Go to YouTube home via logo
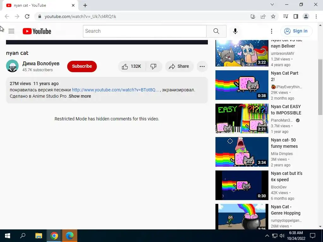The image size is (323, 242). tap(37, 31)
